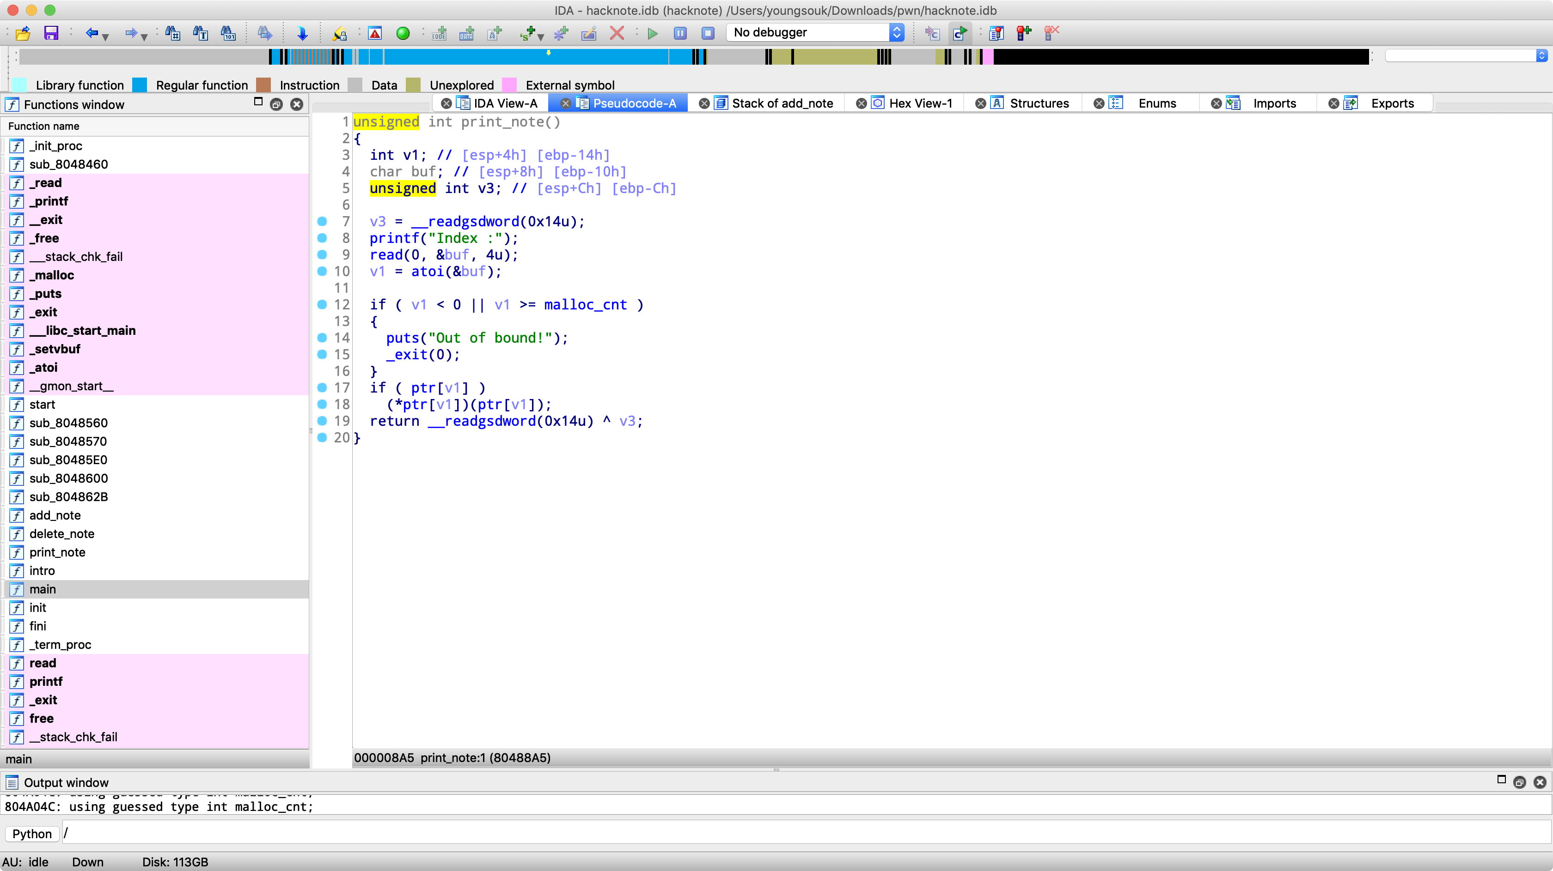Jump back with the left arrow icon
The width and height of the screenshot is (1553, 871).
coord(92,33)
